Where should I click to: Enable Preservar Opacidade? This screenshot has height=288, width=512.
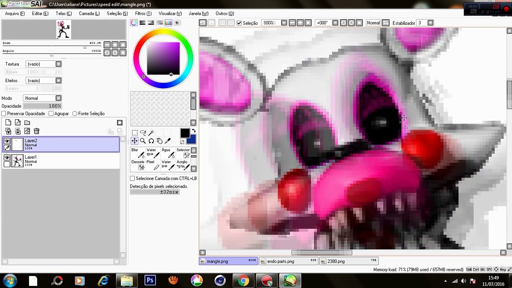tap(4, 114)
